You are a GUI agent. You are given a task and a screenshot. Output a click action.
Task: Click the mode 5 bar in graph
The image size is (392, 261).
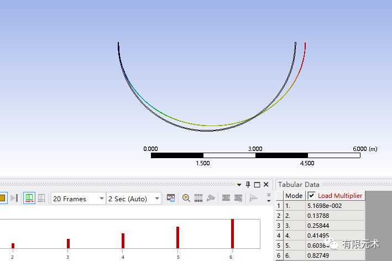click(x=177, y=238)
